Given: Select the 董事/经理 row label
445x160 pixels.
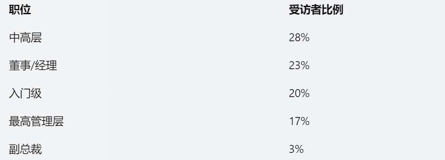Looking at the screenshot, I should coord(33,66).
